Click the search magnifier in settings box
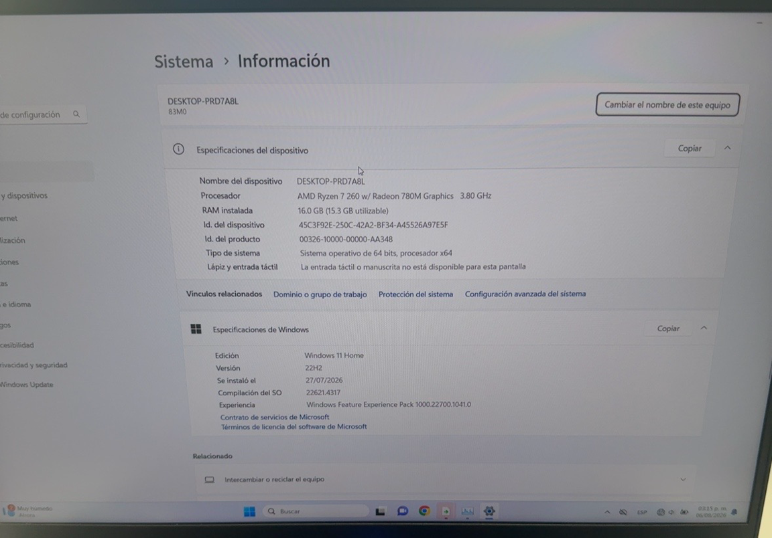Image resolution: width=772 pixels, height=538 pixels. [76, 114]
